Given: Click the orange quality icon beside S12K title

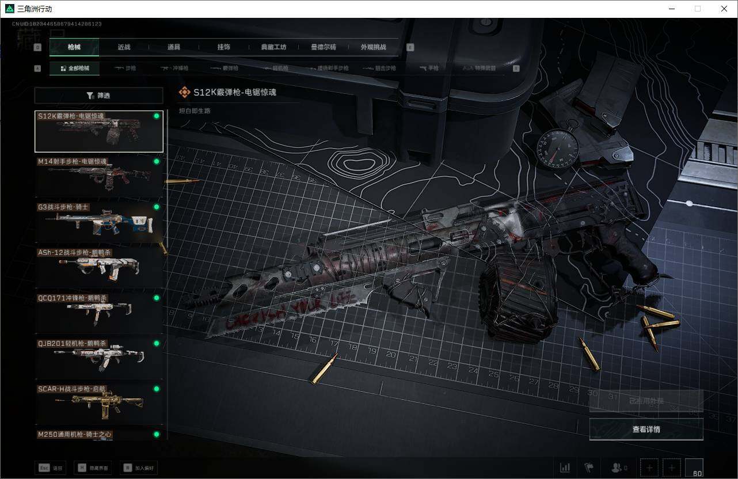Looking at the screenshot, I should coord(184,92).
